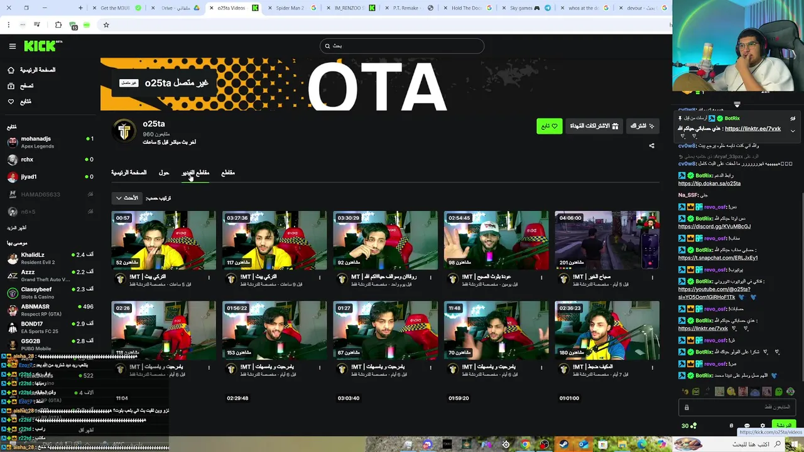Open the browser three-dot menu
The image size is (804, 452).
pyautogui.click(x=9, y=25)
